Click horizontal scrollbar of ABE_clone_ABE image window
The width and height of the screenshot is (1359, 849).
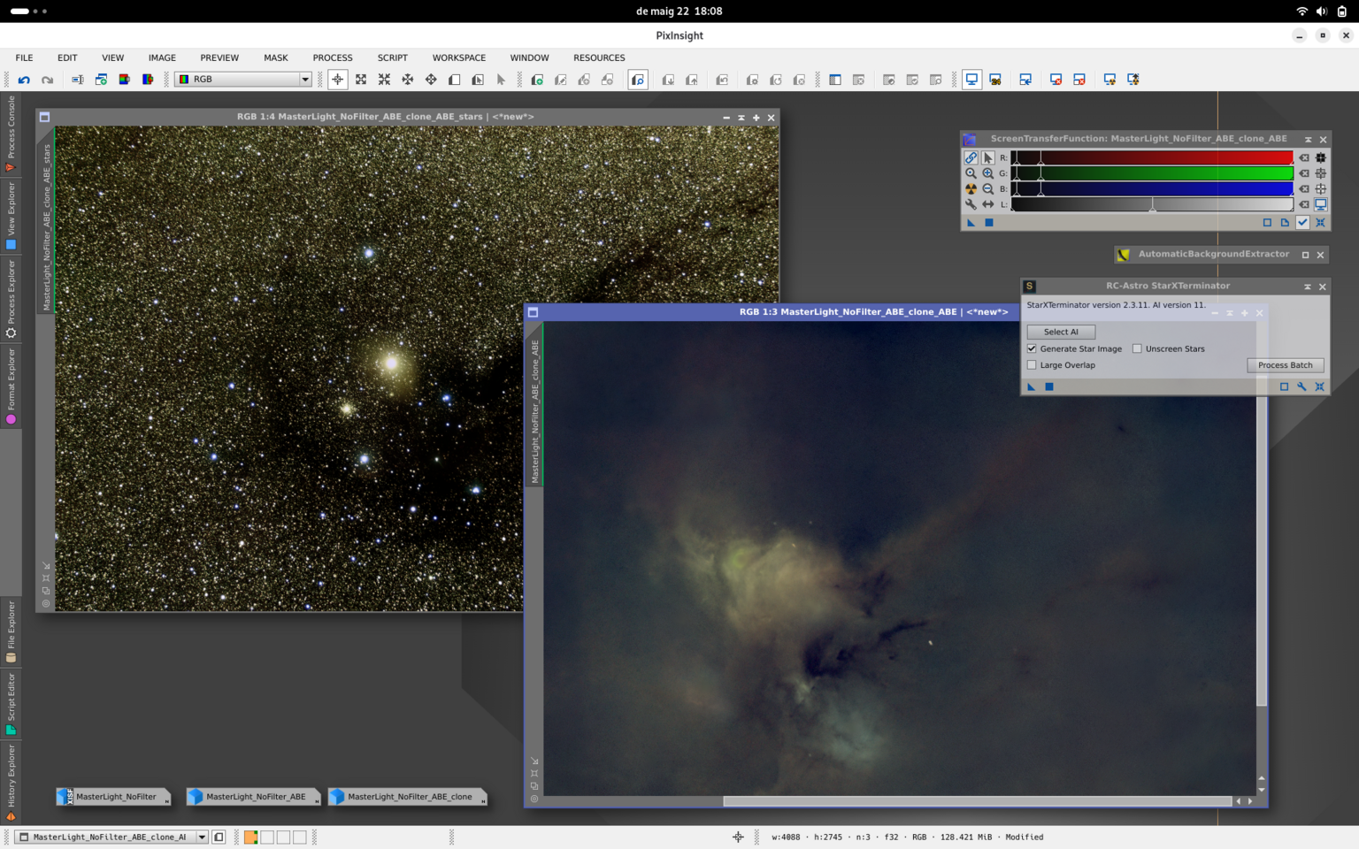pyautogui.click(x=977, y=801)
